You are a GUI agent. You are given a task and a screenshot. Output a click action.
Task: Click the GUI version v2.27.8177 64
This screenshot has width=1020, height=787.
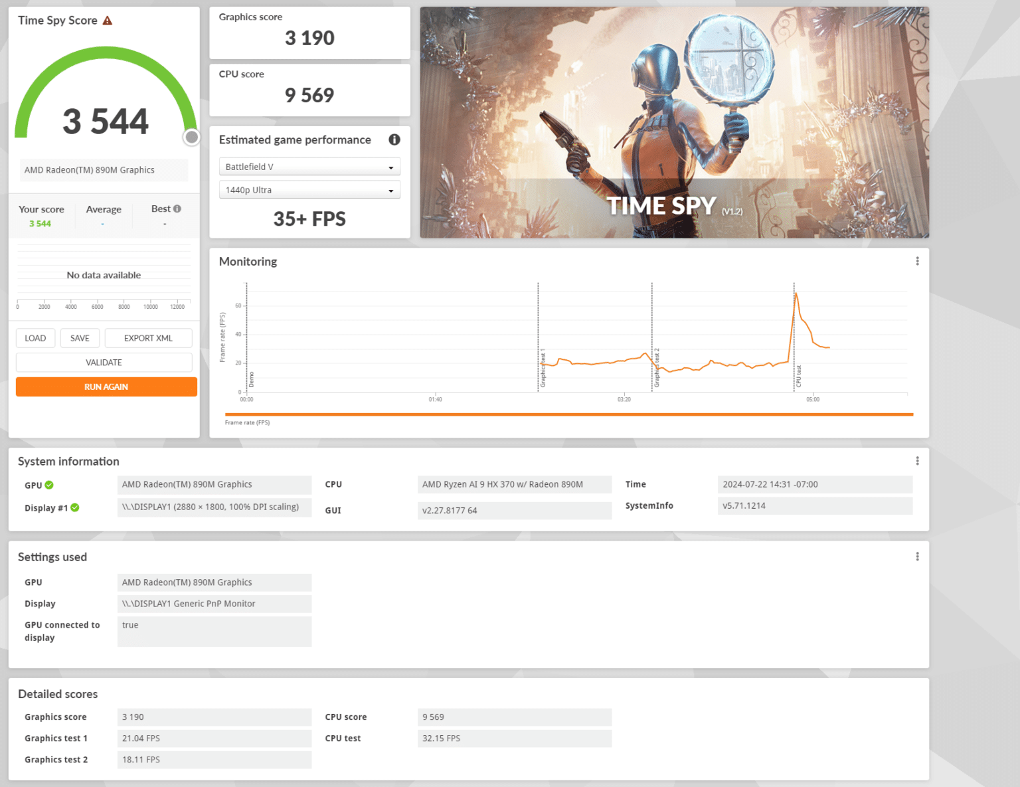515,511
